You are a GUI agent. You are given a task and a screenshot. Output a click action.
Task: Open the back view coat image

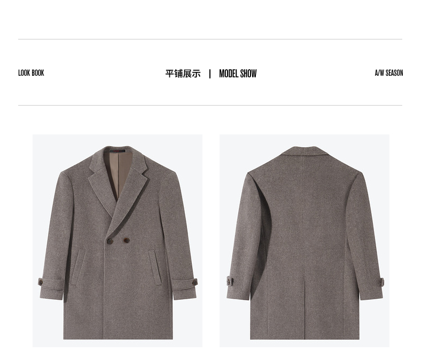304,241
